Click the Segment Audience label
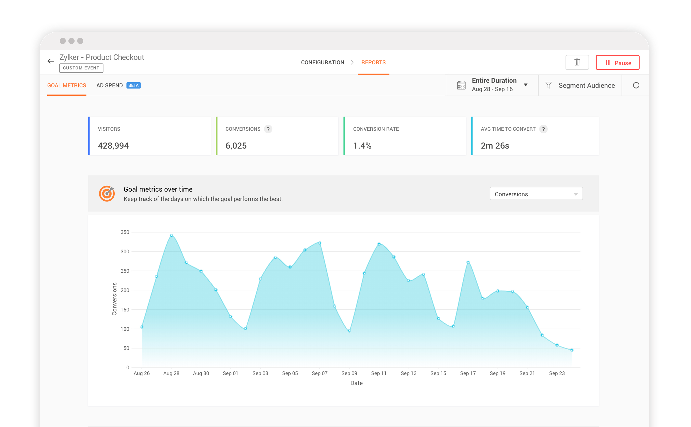The width and height of the screenshot is (691, 427). (586, 85)
